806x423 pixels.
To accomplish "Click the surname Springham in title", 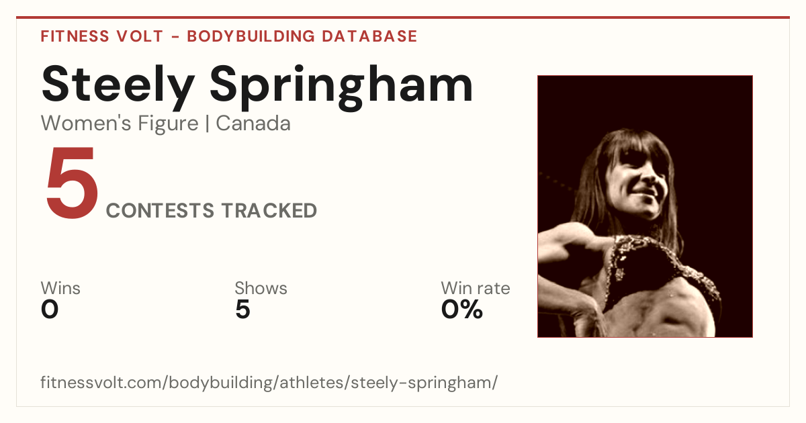I will 342,86.
